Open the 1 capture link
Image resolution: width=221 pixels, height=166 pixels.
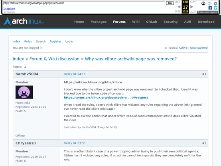coord(9,8)
